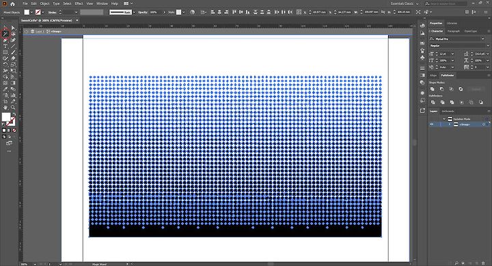The image size is (492, 266).
Task: Click the Change Screen Mode icon
Action: [x=9, y=143]
